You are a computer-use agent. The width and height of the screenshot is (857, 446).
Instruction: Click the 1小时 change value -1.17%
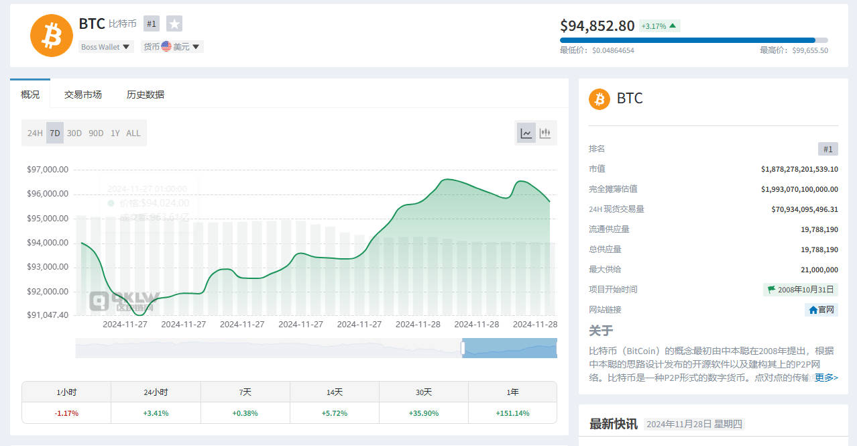[66, 413]
